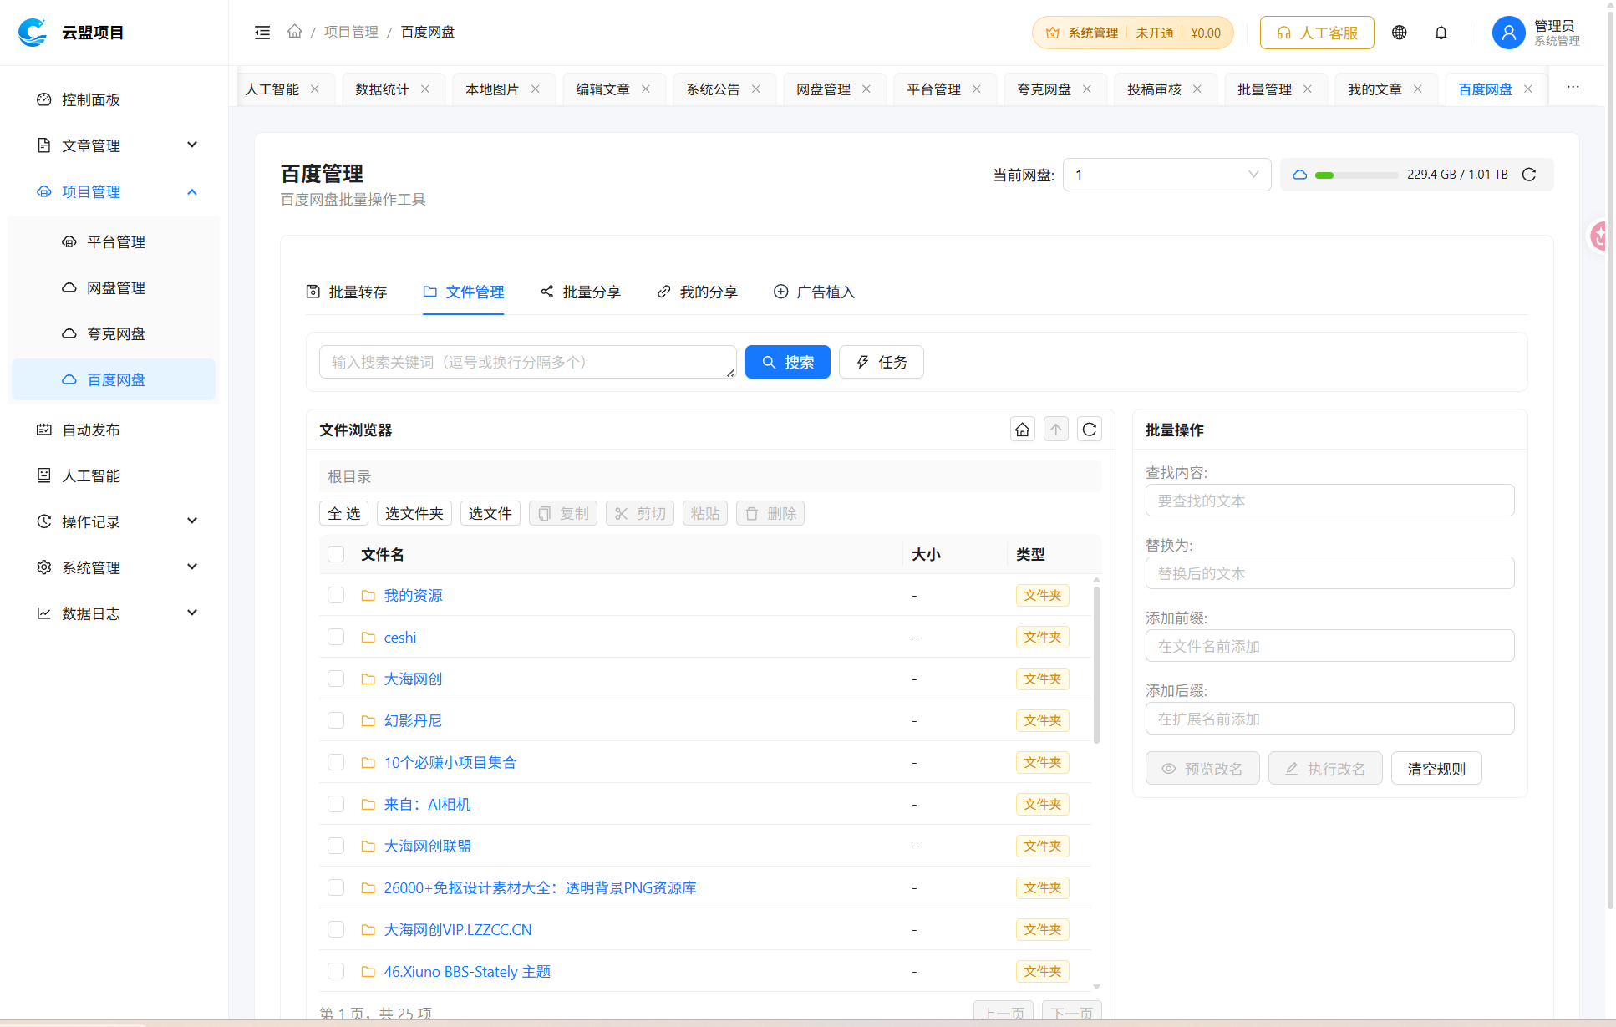The width and height of the screenshot is (1616, 1027).
Task: Open the 我的资源 folder
Action: tap(414, 595)
